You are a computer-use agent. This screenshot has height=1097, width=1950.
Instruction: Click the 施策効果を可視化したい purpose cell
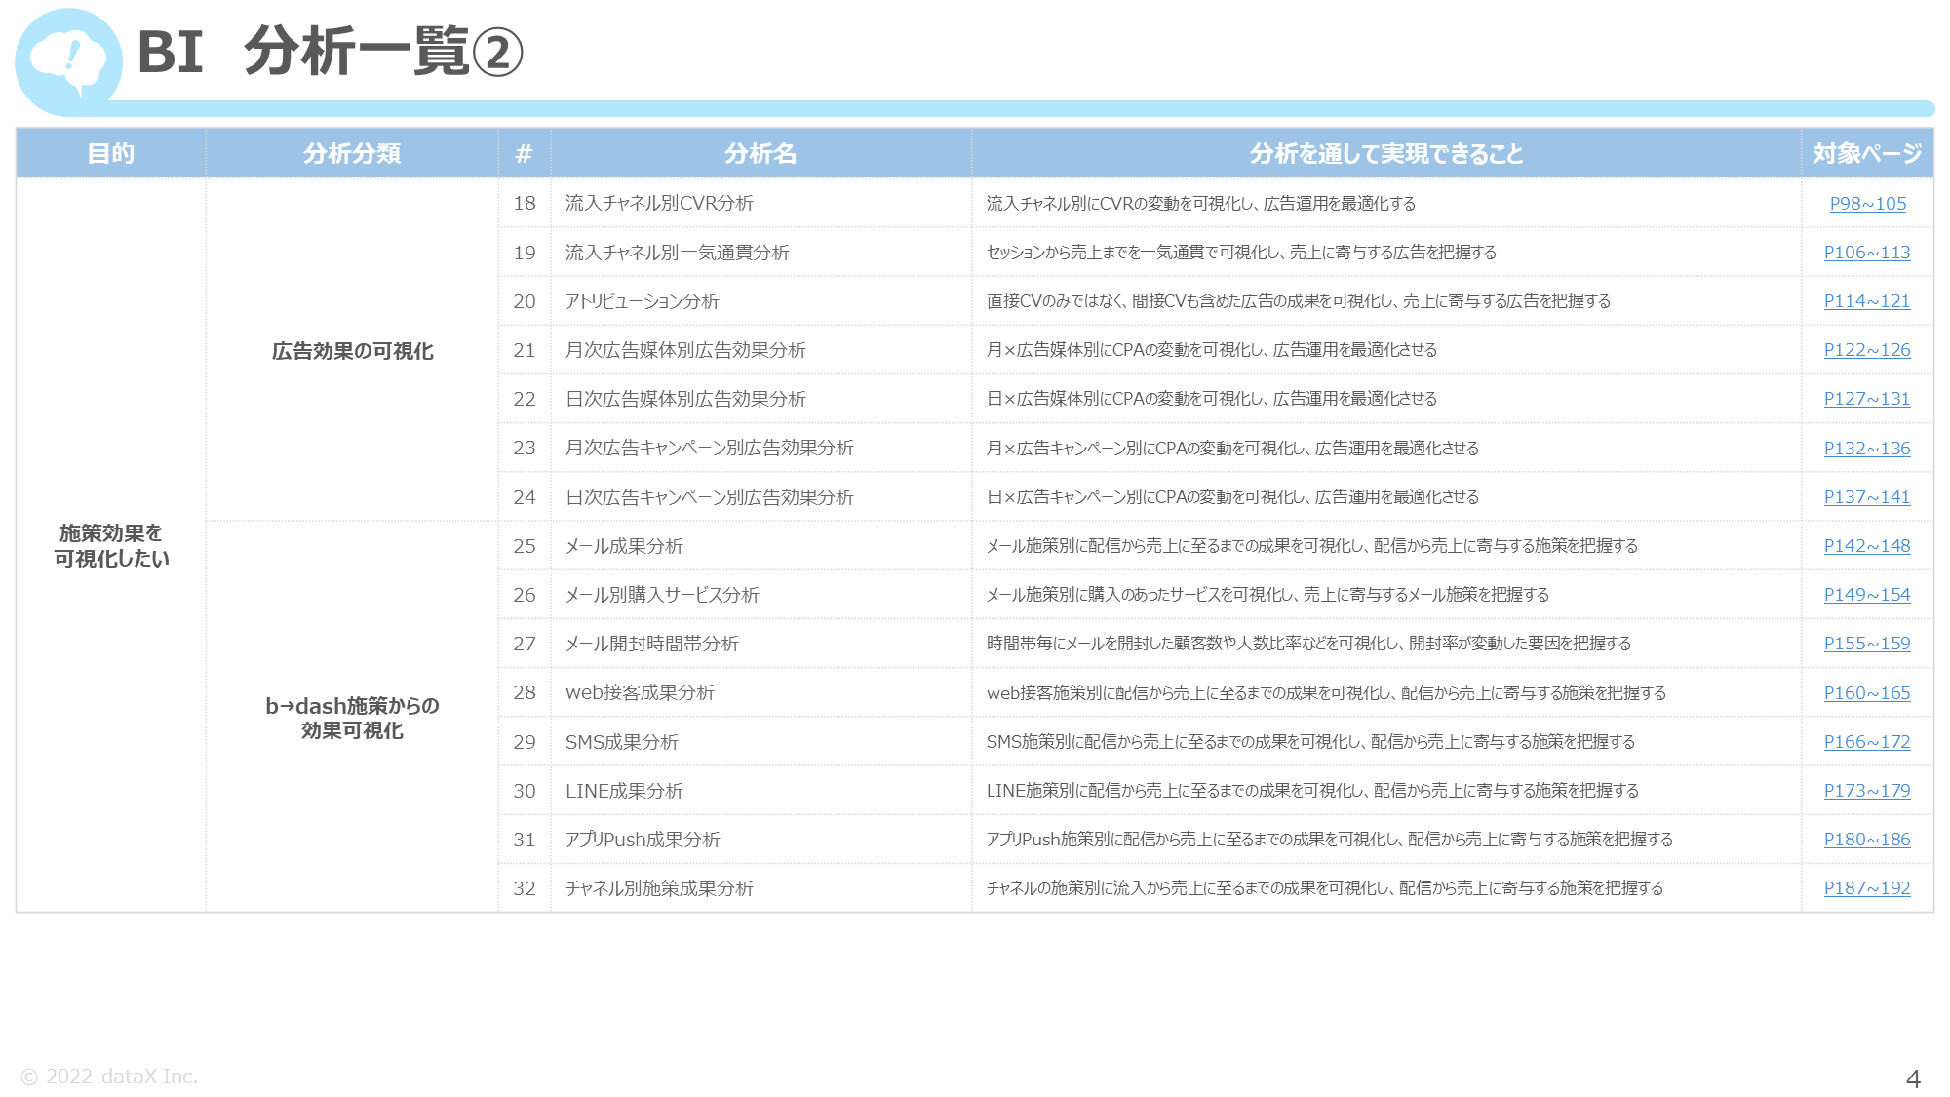(x=111, y=546)
